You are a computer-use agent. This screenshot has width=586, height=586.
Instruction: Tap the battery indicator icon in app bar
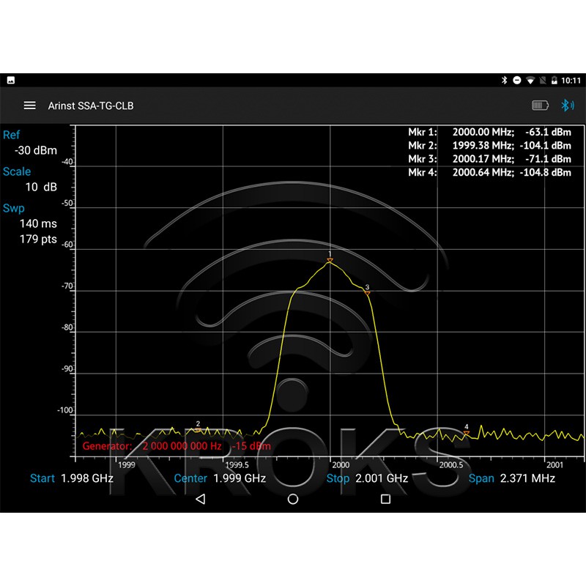[540, 105]
